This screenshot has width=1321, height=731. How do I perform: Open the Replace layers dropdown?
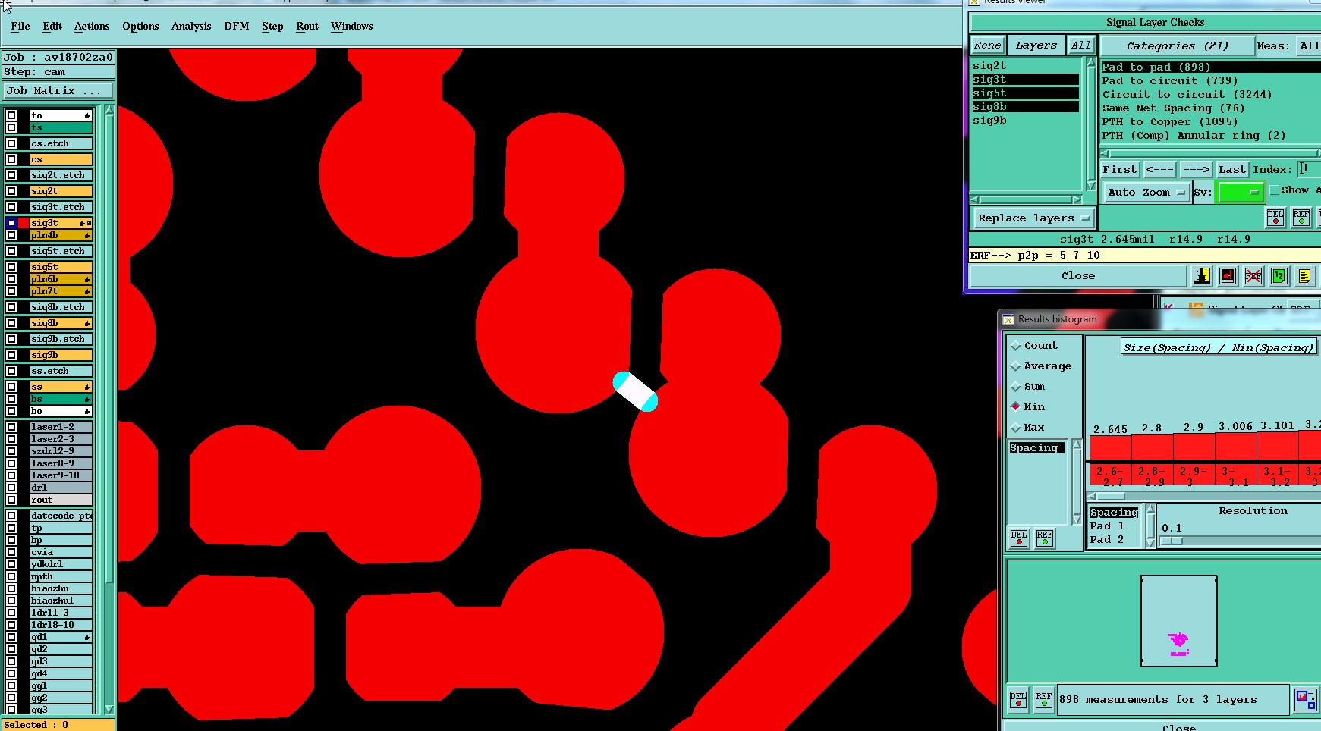tap(1033, 218)
